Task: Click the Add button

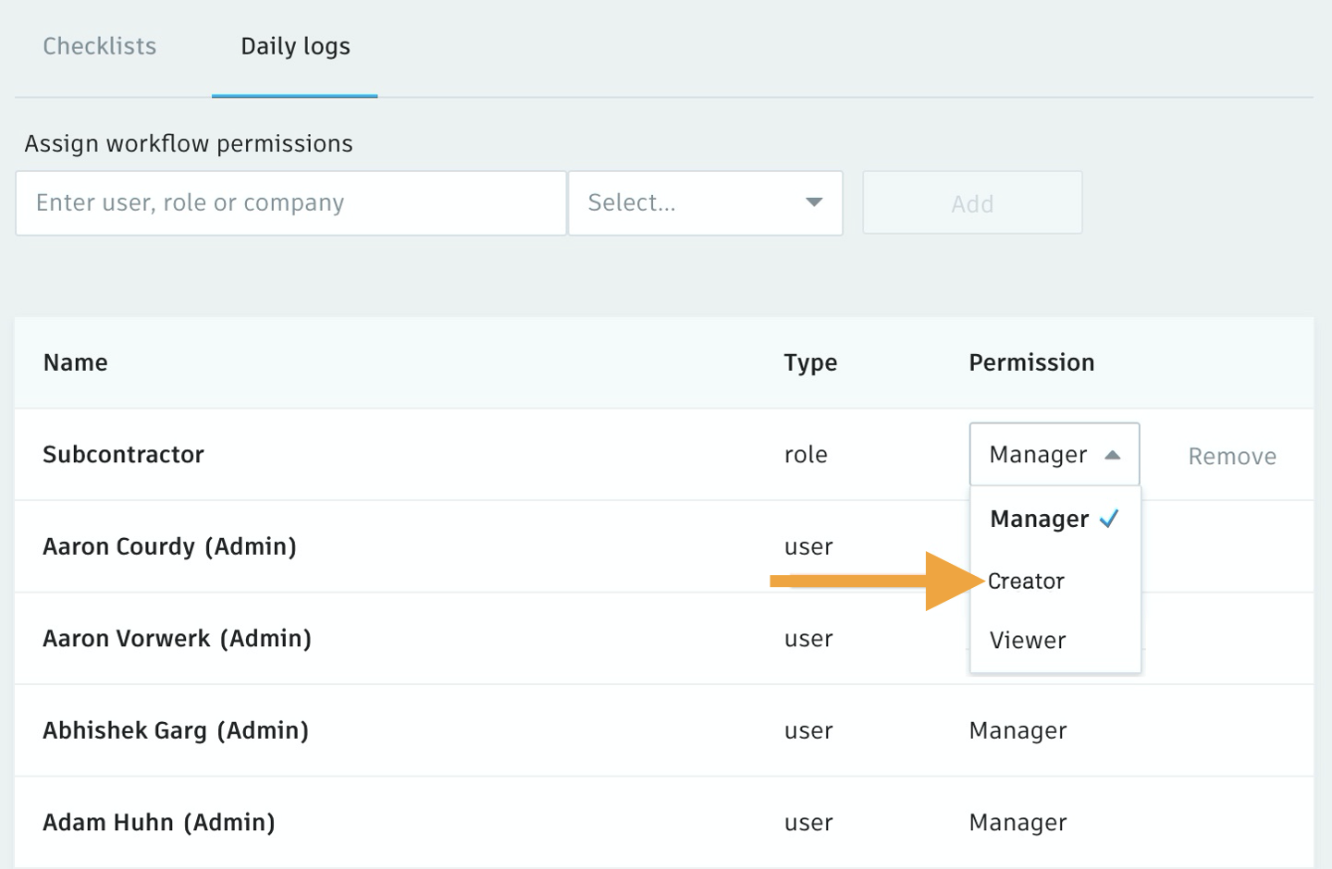Action: click(x=972, y=202)
